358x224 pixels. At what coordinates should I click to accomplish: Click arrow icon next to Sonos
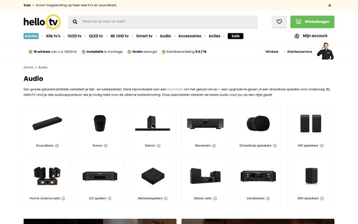pyautogui.click(x=106, y=145)
